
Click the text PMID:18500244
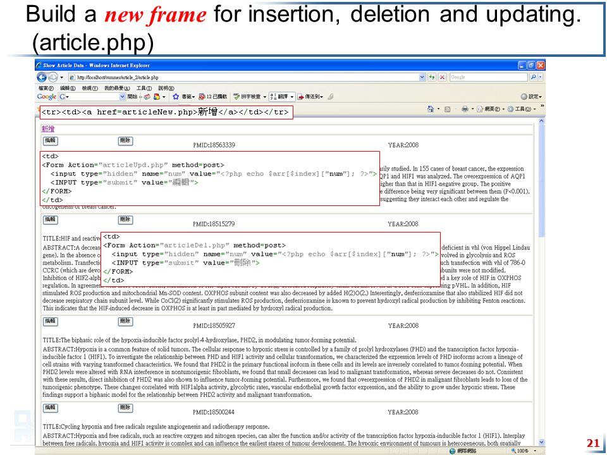(x=214, y=413)
